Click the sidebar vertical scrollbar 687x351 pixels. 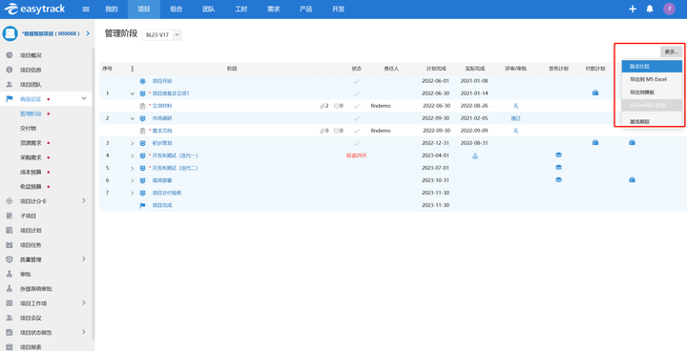point(94,194)
